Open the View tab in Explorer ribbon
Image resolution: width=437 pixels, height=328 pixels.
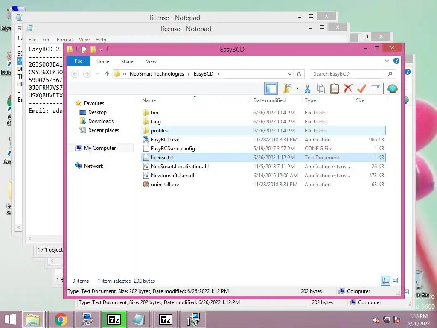(151, 61)
